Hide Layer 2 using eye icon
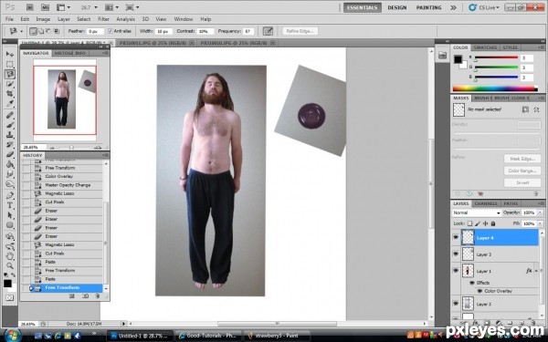The height and width of the screenshot is (342, 548). 456,304
